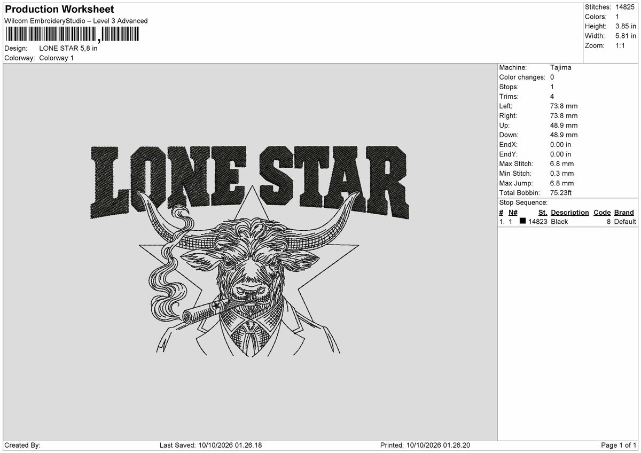Click the Zoom value 1:1
Screen dimensions: 641x453
click(x=620, y=45)
